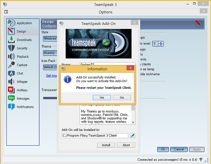Screen dimensions: 211x164
Task: Click Cancel in the Options window
Action: click(x=179, y=149)
